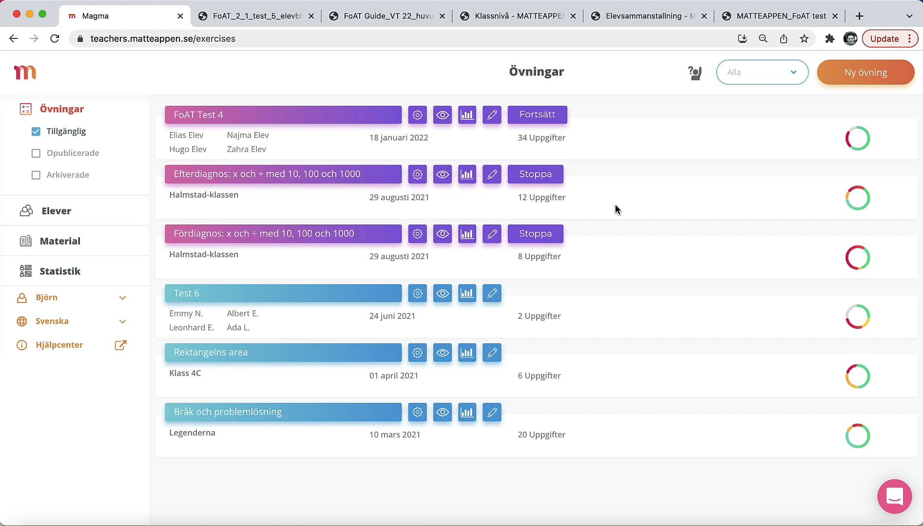This screenshot has width=923, height=526.
Task: Enable the Opublicerade filter checkbox
Action: click(x=36, y=153)
